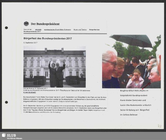This screenshot has width=166, height=140.
Task: Open the 'Startseite' breadcrumb link
Action: (x=38, y=30)
